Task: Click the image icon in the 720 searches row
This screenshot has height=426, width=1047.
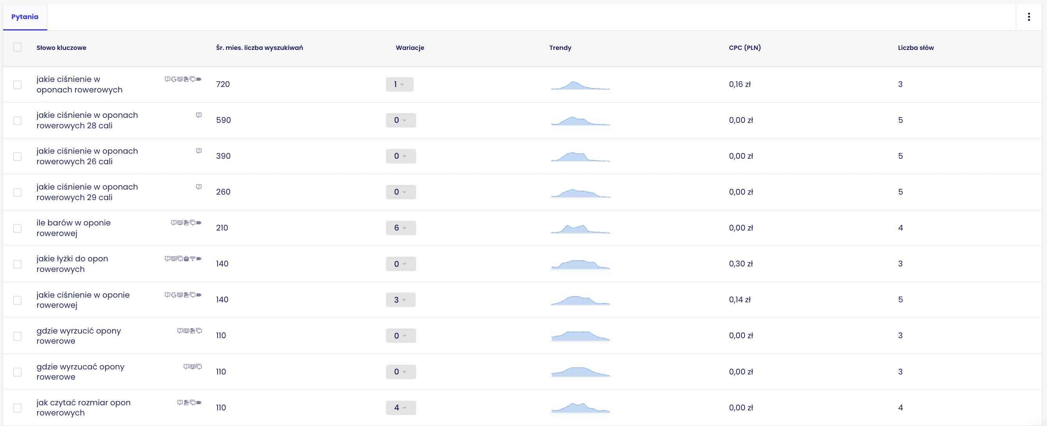Action: pos(187,79)
